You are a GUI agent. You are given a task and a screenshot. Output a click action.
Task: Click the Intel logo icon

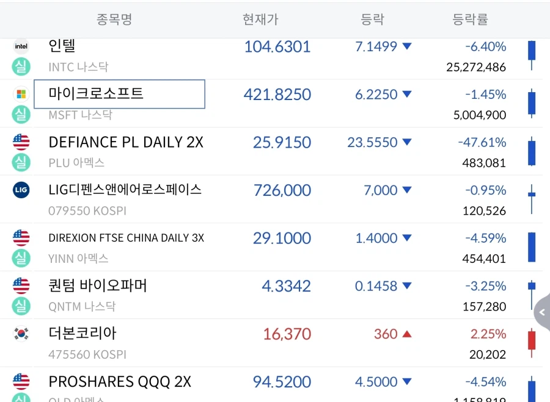21,46
